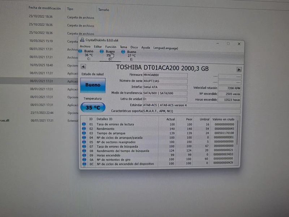Select Nº de sectores reasignados row
Screen dimensions: 289x217
coord(159,142)
